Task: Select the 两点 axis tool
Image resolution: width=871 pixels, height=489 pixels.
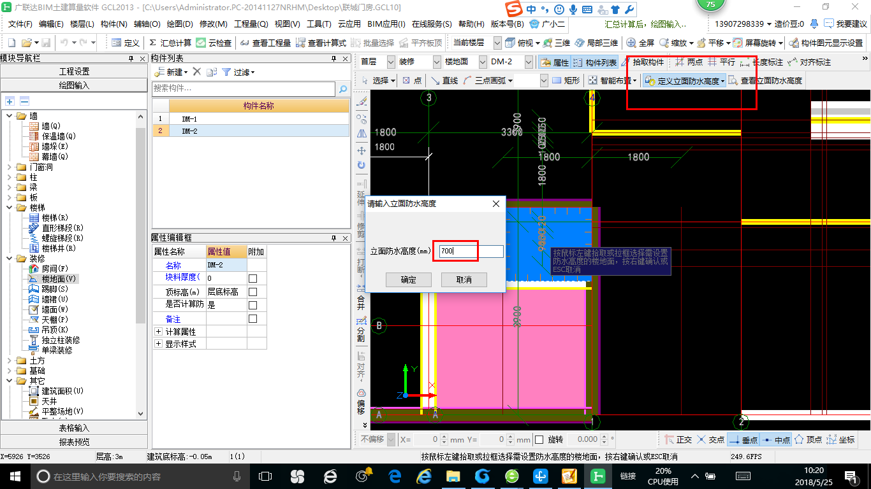Action: point(689,62)
